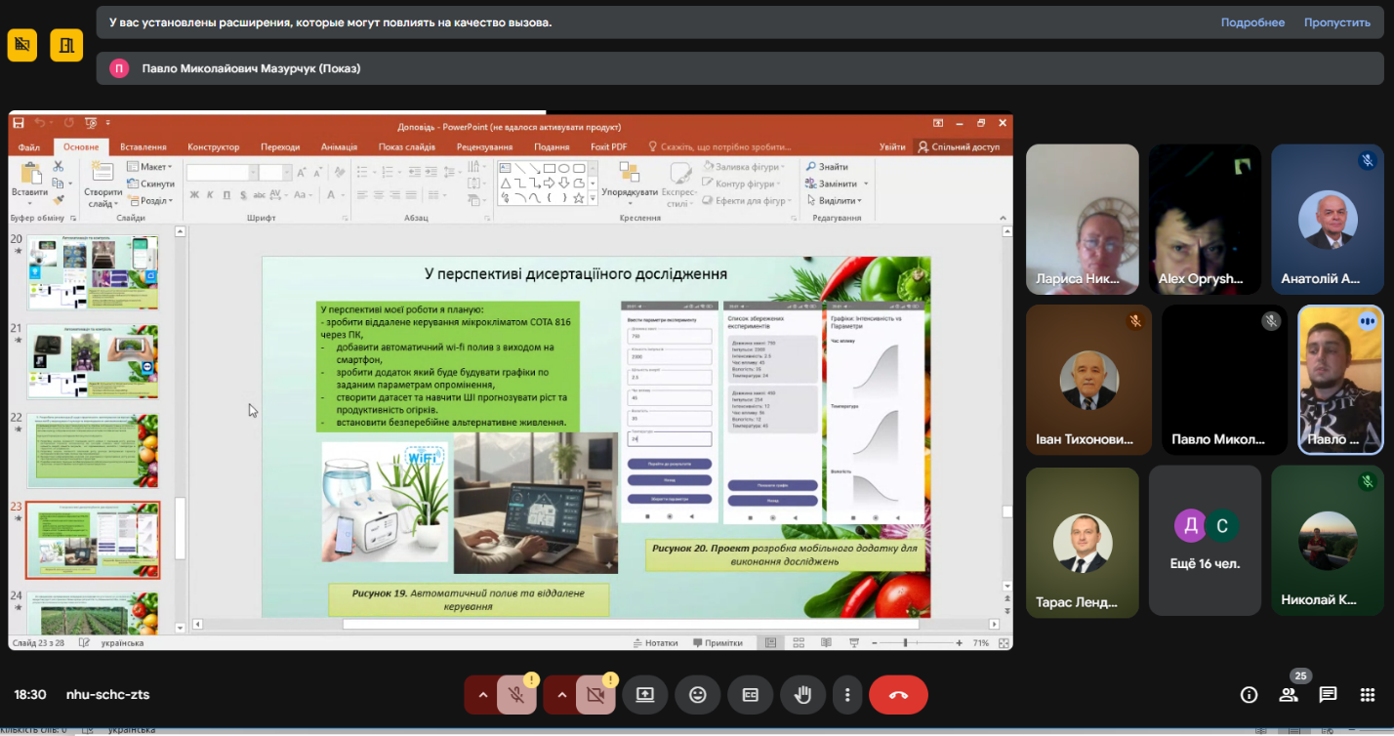1394x736 pixels.
Task: Open the chat panel icon
Action: click(1328, 695)
